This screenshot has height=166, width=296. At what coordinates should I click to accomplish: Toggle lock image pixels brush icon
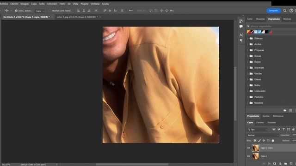[259, 141]
